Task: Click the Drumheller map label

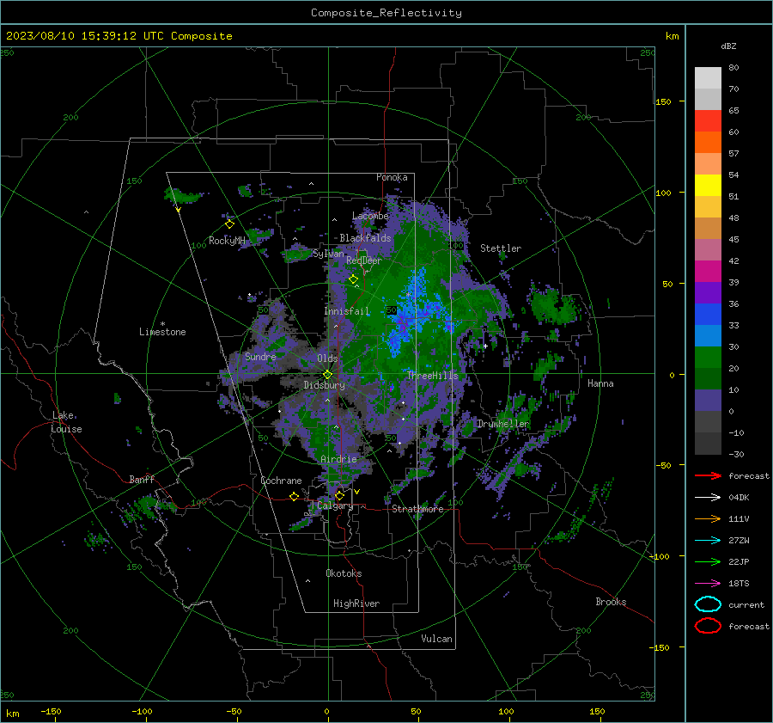Action: pyautogui.click(x=502, y=424)
